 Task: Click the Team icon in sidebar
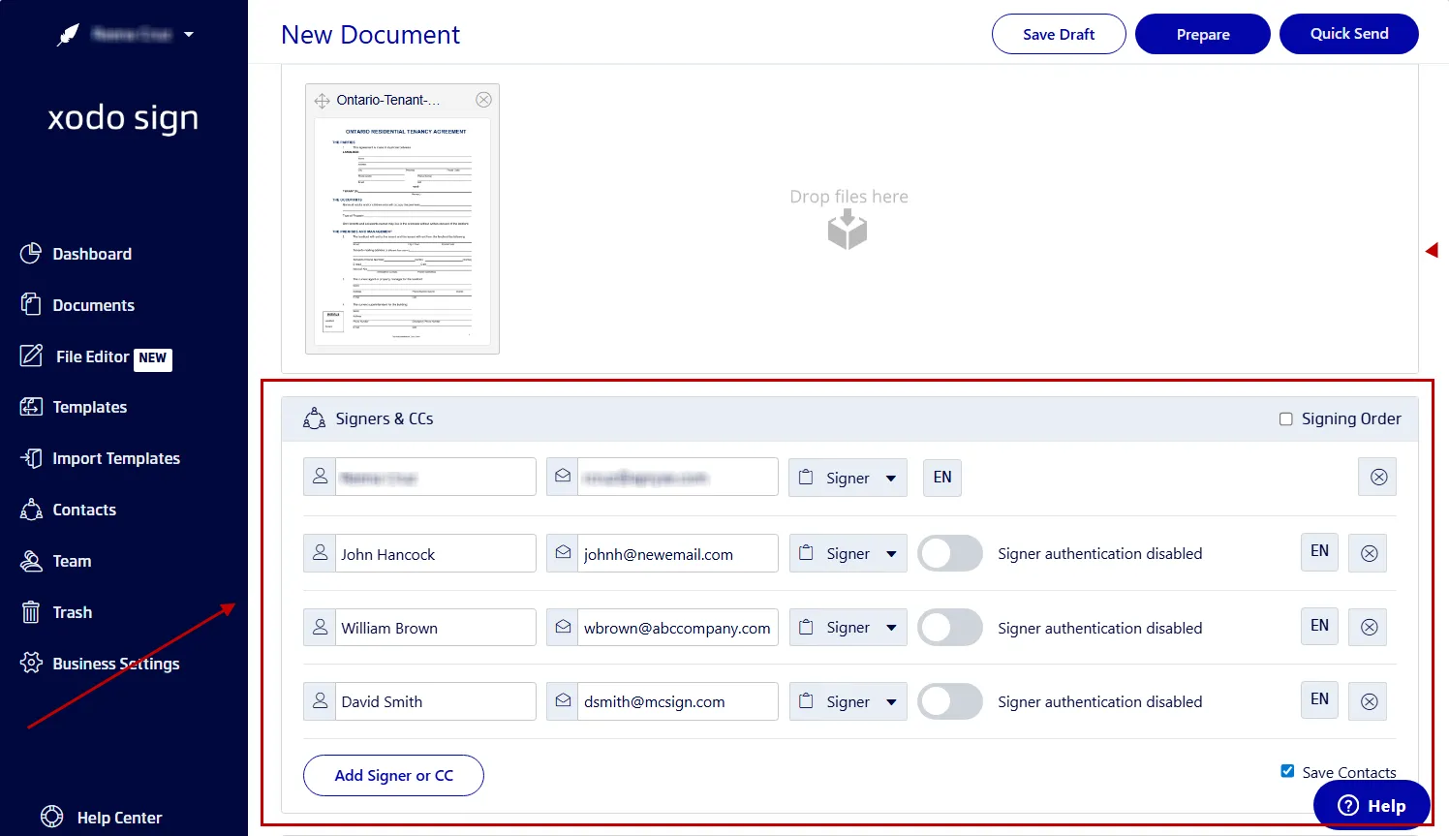point(31,561)
